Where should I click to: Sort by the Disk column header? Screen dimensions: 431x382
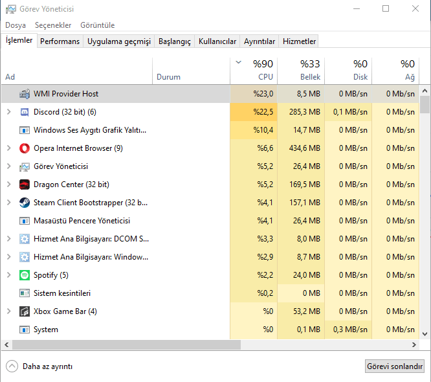tap(348, 71)
